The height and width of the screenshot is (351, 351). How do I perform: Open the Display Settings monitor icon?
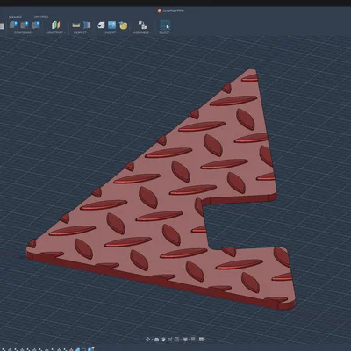[x=185, y=340]
